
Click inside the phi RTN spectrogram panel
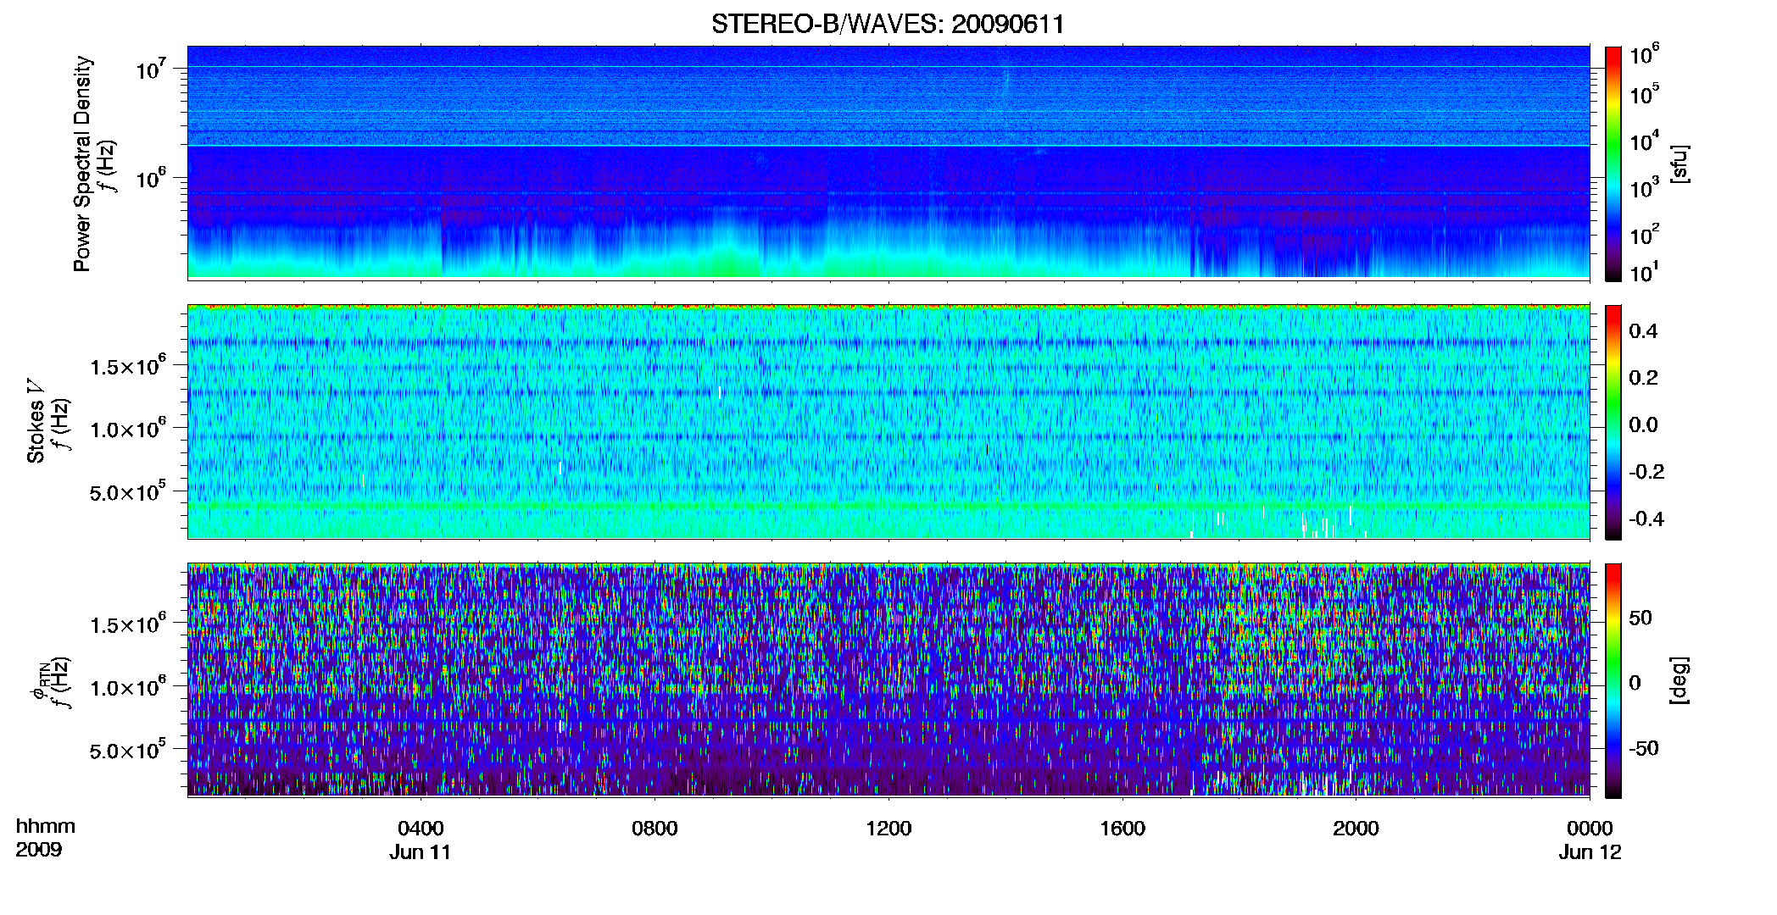click(888, 679)
